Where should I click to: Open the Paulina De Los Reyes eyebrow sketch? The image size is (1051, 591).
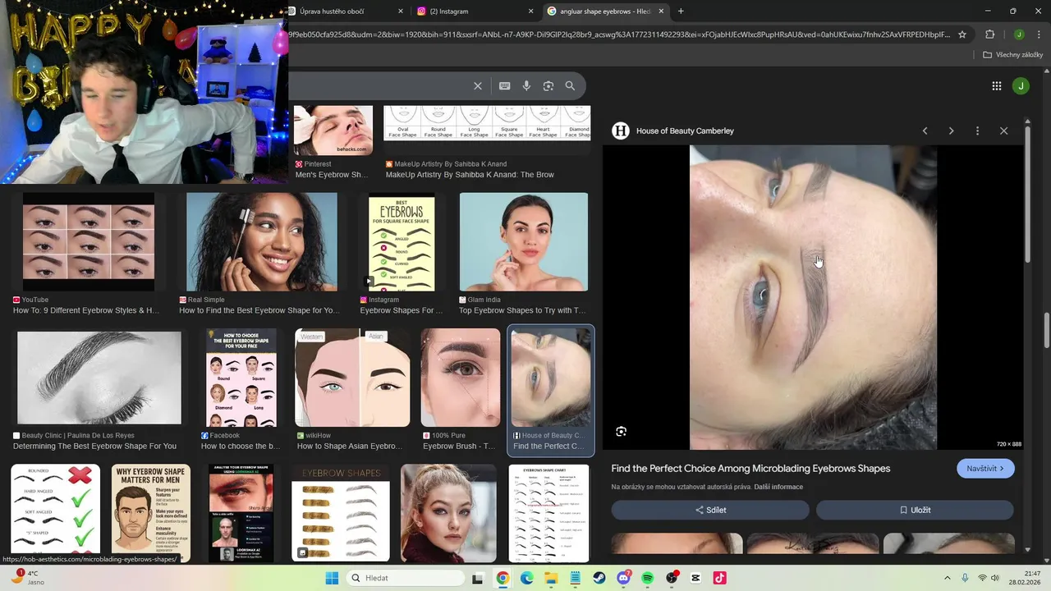(x=99, y=378)
